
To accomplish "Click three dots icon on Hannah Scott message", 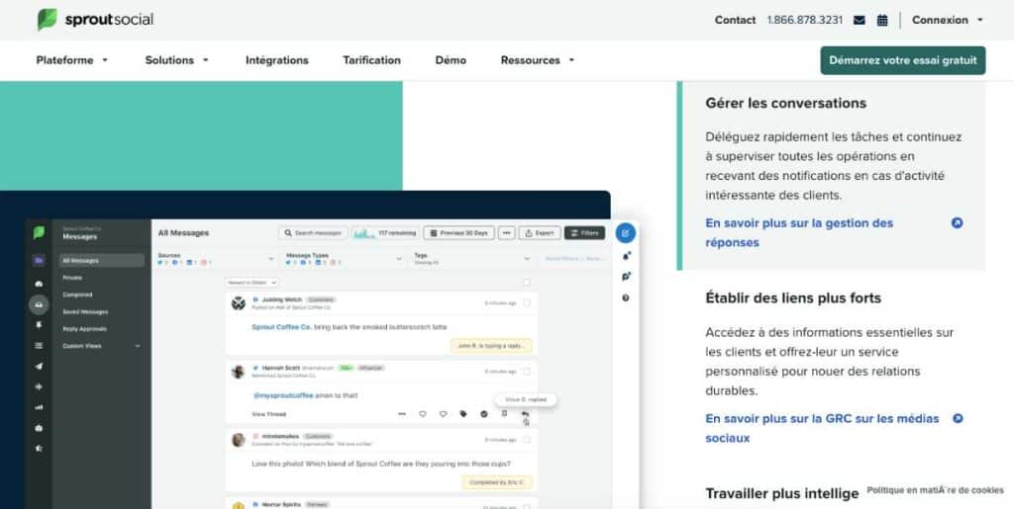I will coord(402,414).
